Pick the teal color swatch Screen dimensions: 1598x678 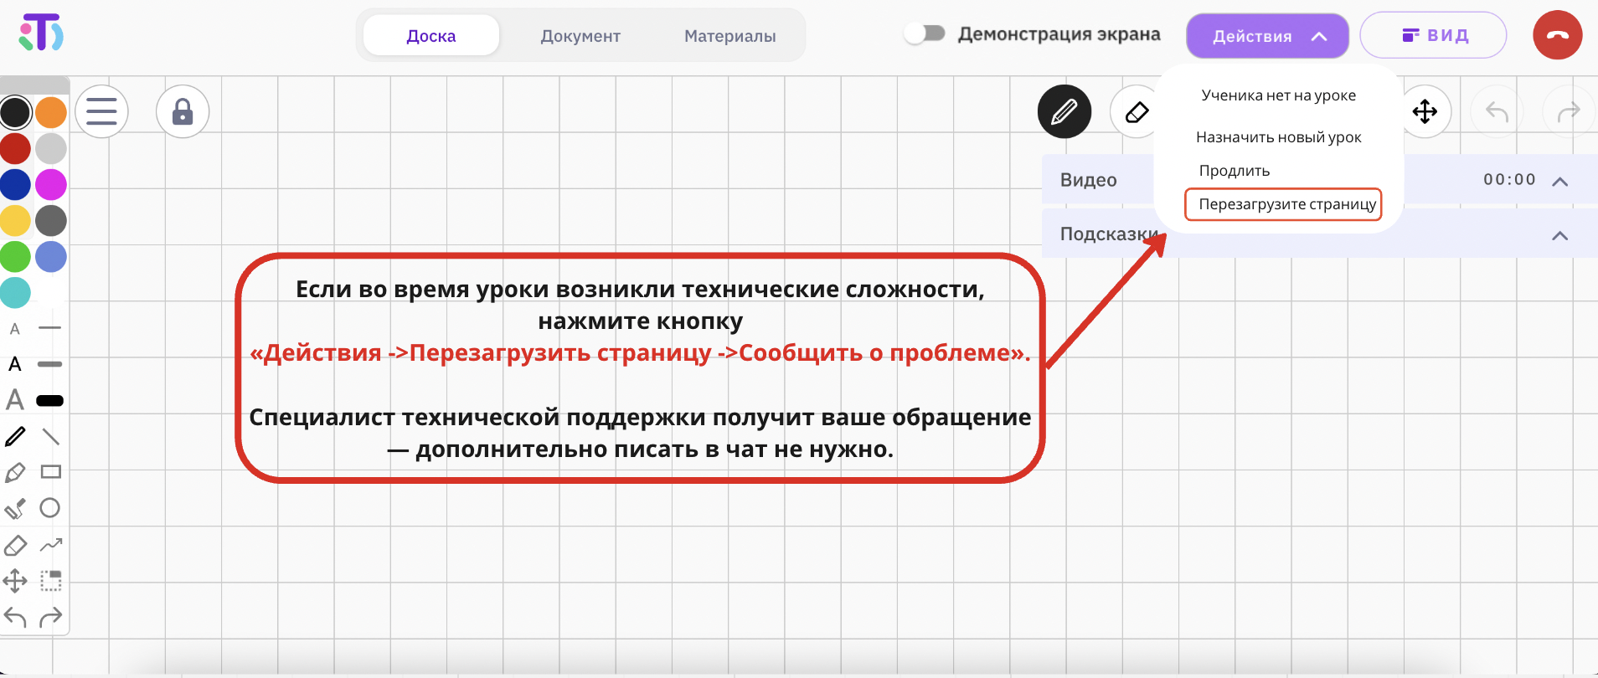click(x=15, y=293)
